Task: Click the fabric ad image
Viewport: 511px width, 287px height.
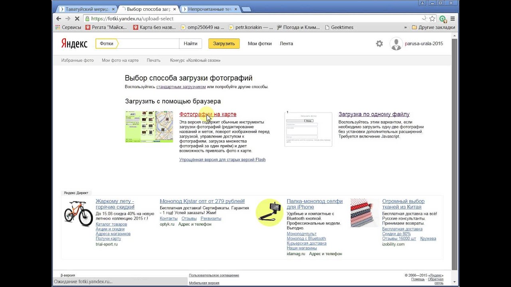Action: coord(364,213)
